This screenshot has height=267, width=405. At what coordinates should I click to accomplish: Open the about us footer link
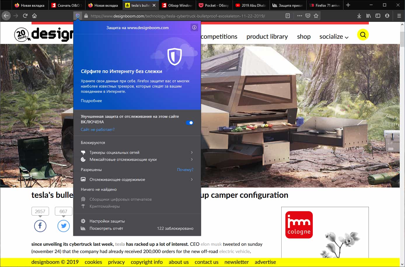(179, 262)
